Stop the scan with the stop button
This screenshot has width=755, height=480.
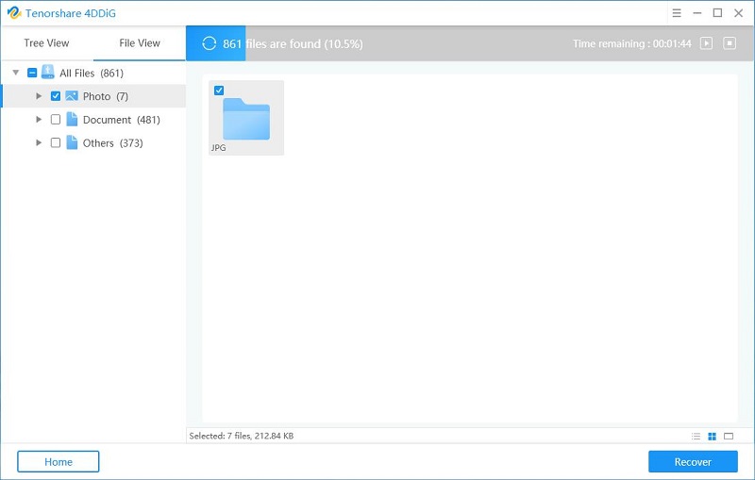[x=730, y=43]
